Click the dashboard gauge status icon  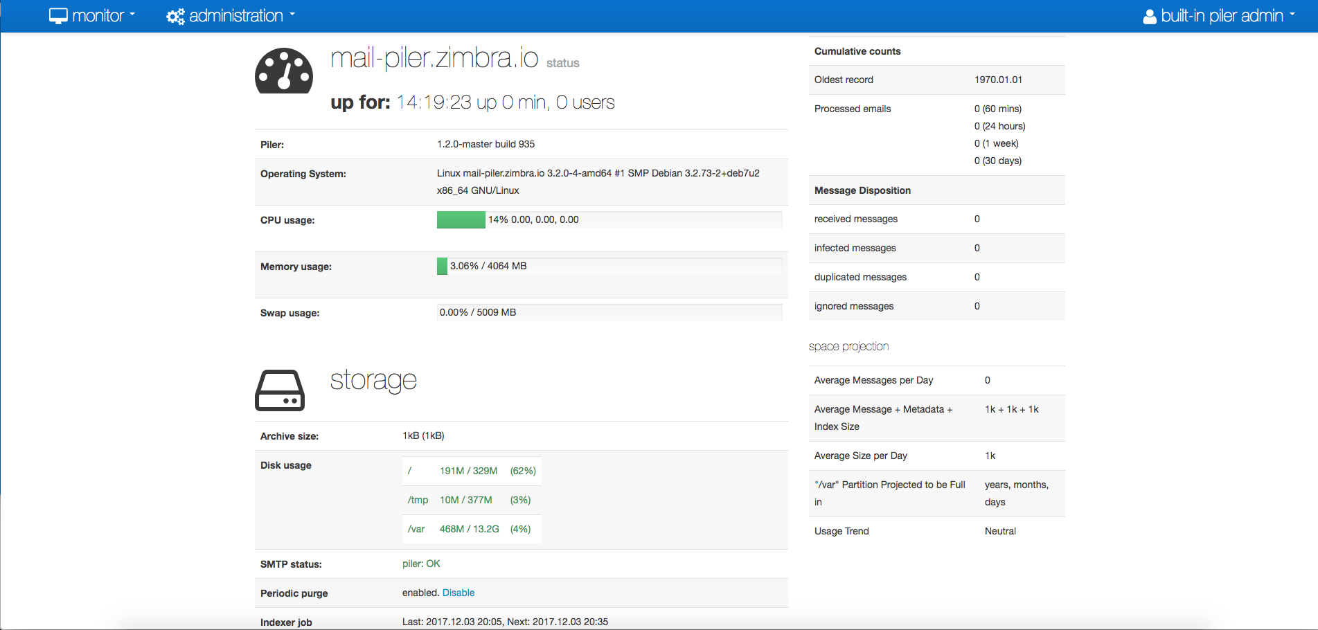click(x=284, y=71)
